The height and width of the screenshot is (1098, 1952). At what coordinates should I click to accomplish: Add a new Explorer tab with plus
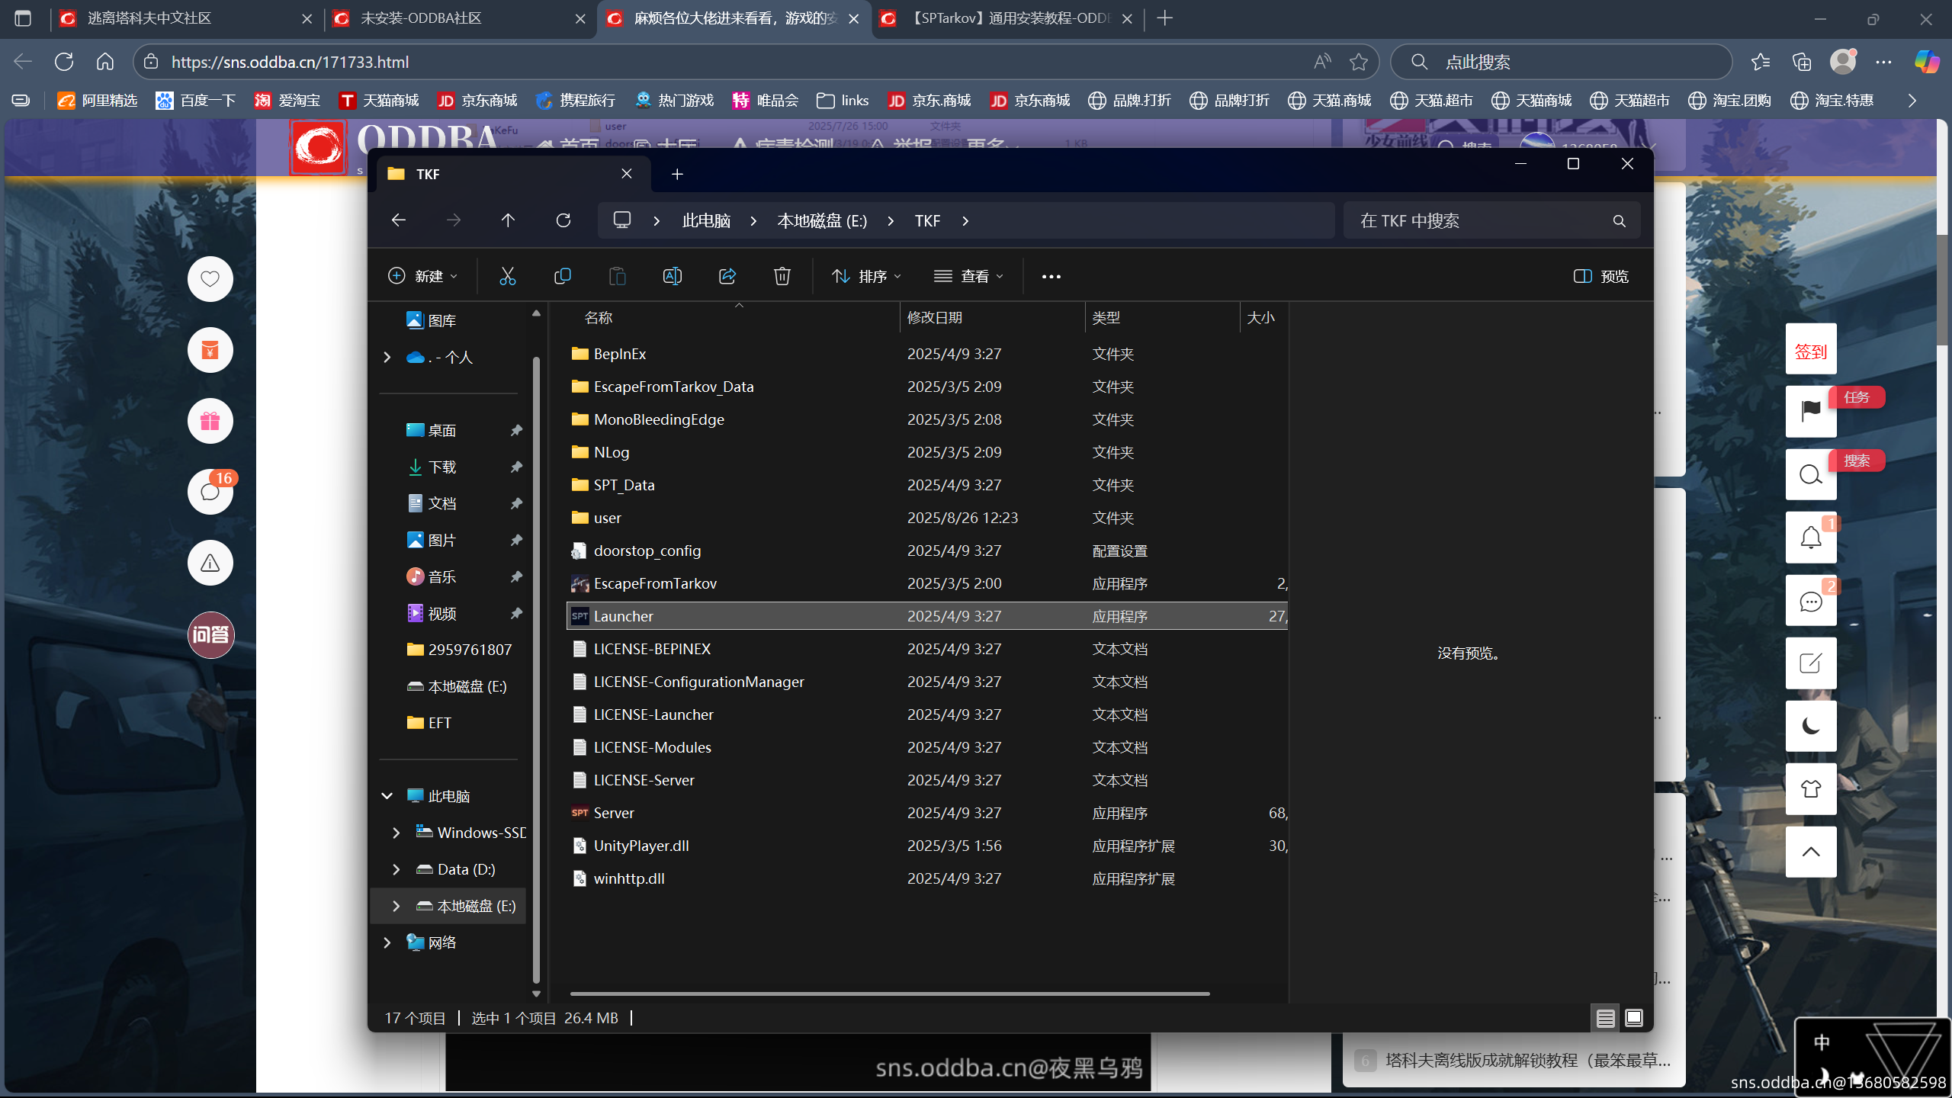click(677, 174)
